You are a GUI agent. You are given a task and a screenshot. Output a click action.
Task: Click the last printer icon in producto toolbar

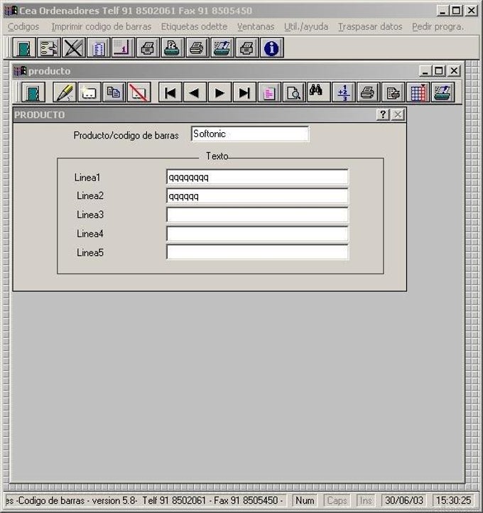(443, 92)
